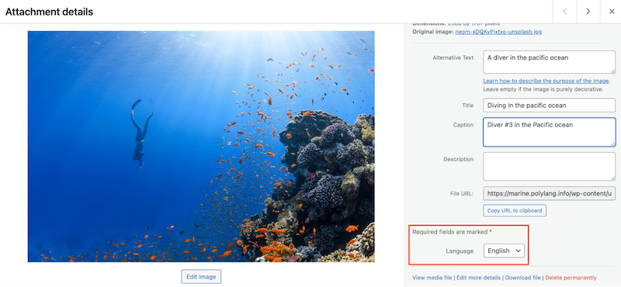Click the Edit more details link
This screenshot has width=621, height=287.
(478, 278)
